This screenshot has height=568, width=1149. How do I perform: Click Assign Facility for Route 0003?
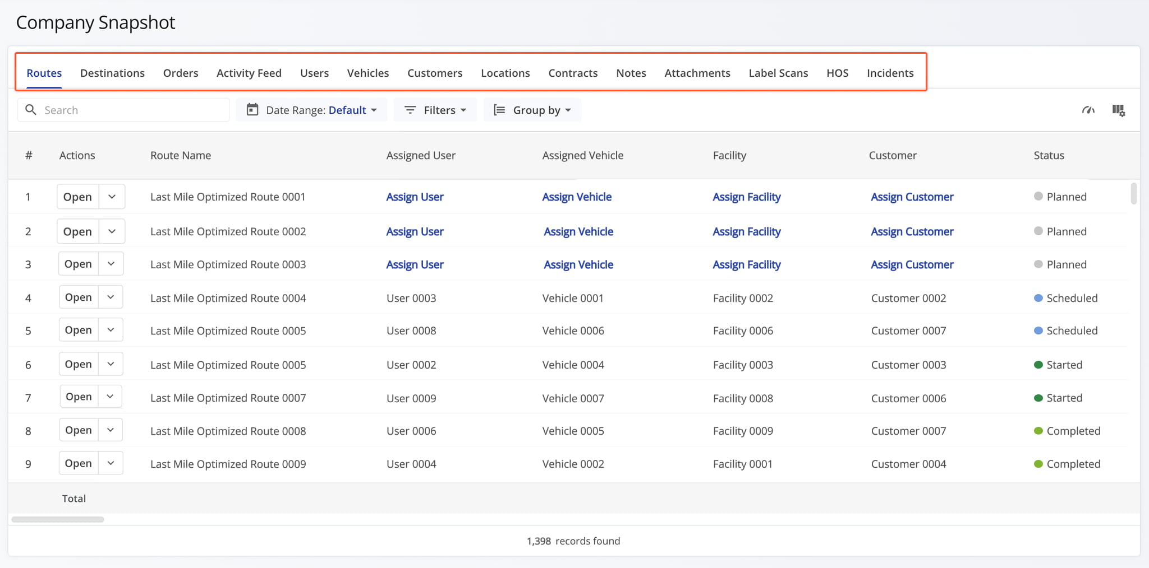point(747,264)
